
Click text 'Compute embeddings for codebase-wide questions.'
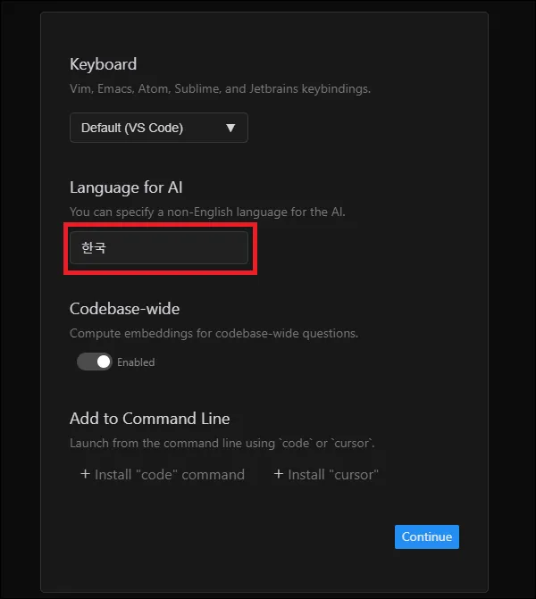(214, 333)
